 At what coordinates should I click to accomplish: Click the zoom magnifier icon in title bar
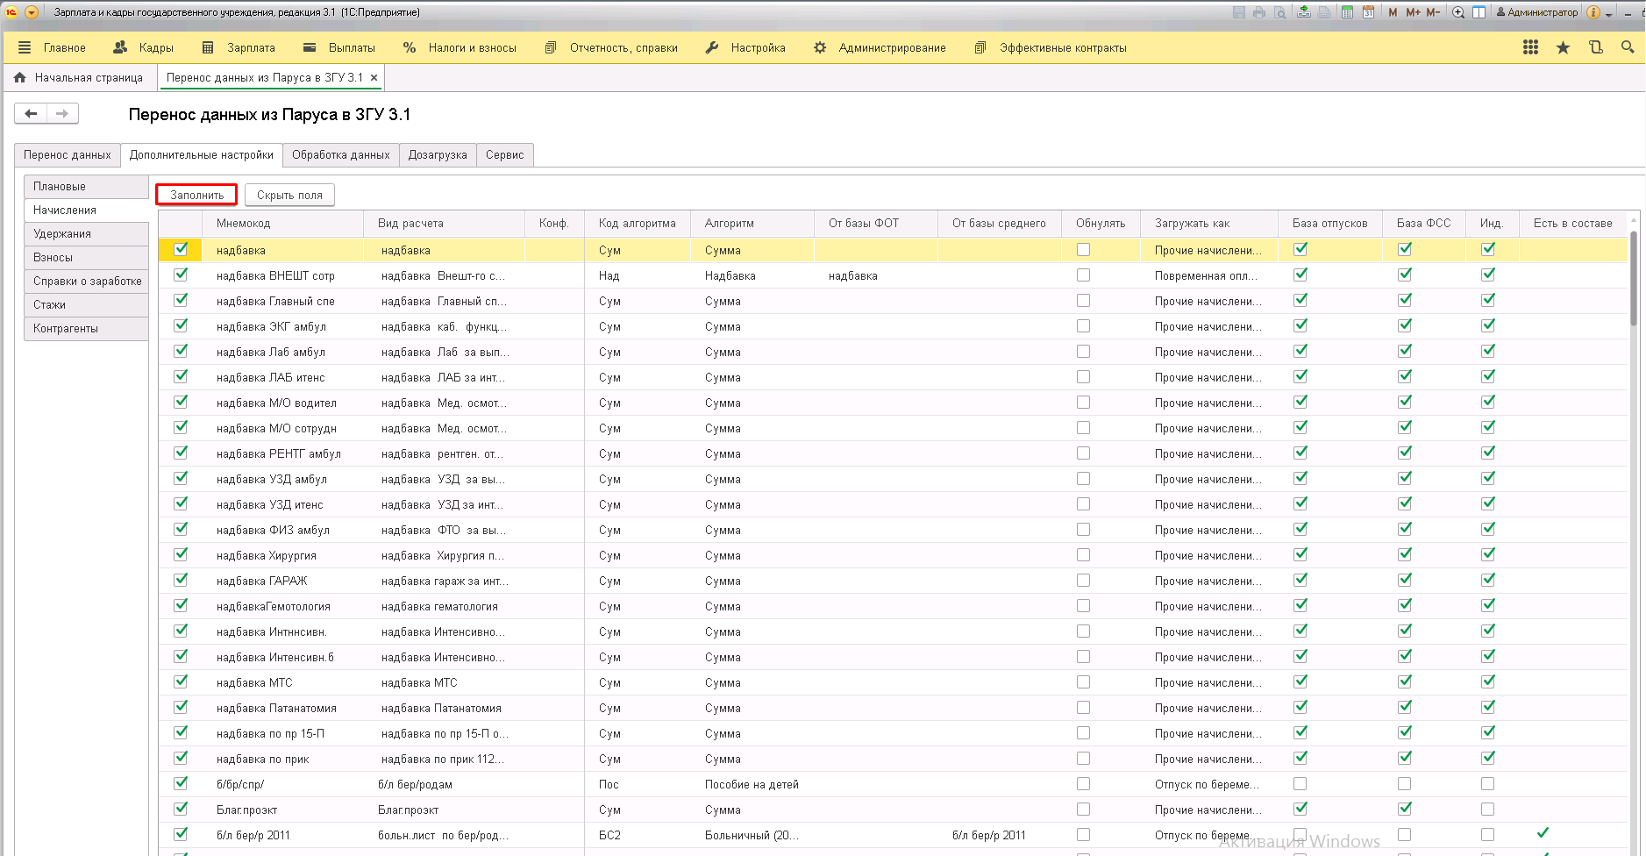point(1458,12)
